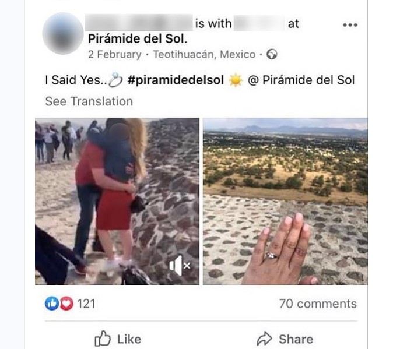Image resolution: width=393 pixels, height=349 pixels.
Task: Click the globe public privacy icon
Action: 272,54
